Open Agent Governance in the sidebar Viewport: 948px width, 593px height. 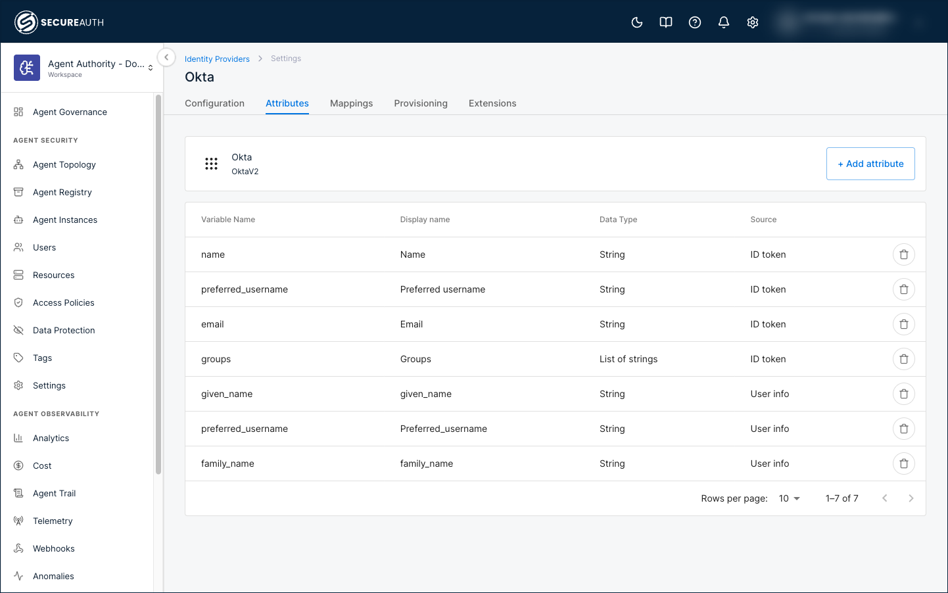pos(70,112)
